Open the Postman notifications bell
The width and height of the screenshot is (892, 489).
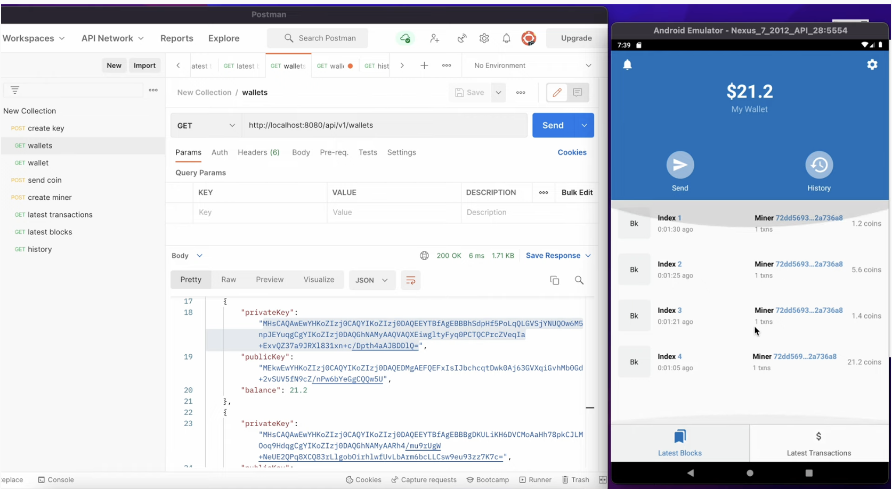click(x=507, y=38)
